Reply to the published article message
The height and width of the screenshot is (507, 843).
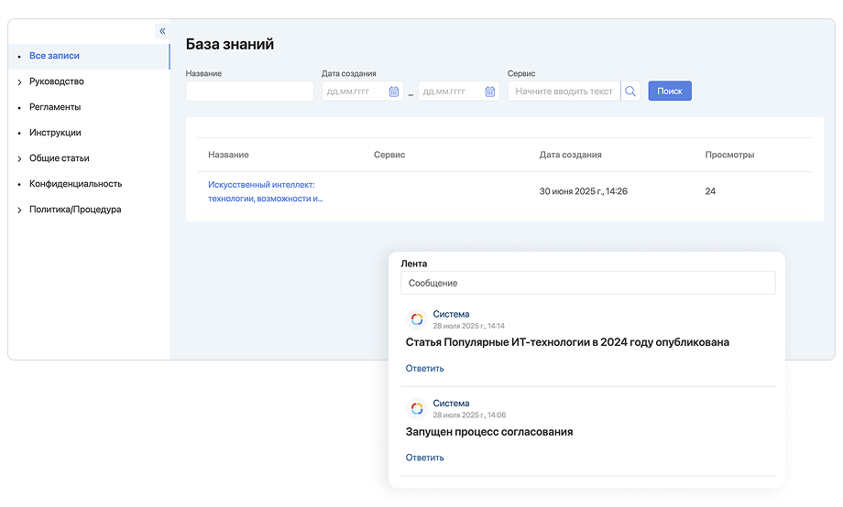[x=424, y=369]
